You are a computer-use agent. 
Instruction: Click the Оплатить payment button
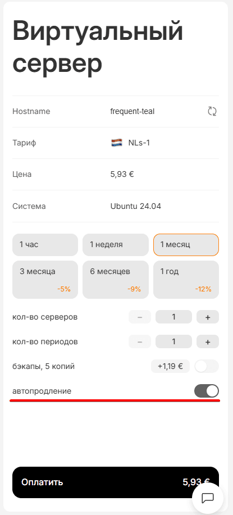116,482
